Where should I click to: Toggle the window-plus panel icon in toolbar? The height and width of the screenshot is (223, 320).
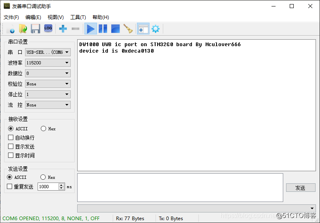pos(143,29)
